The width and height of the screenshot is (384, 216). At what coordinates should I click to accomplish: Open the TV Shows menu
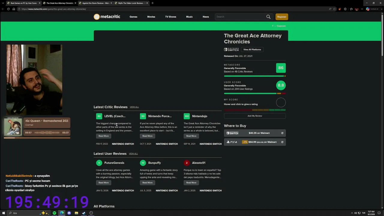(x=171, y=17)
